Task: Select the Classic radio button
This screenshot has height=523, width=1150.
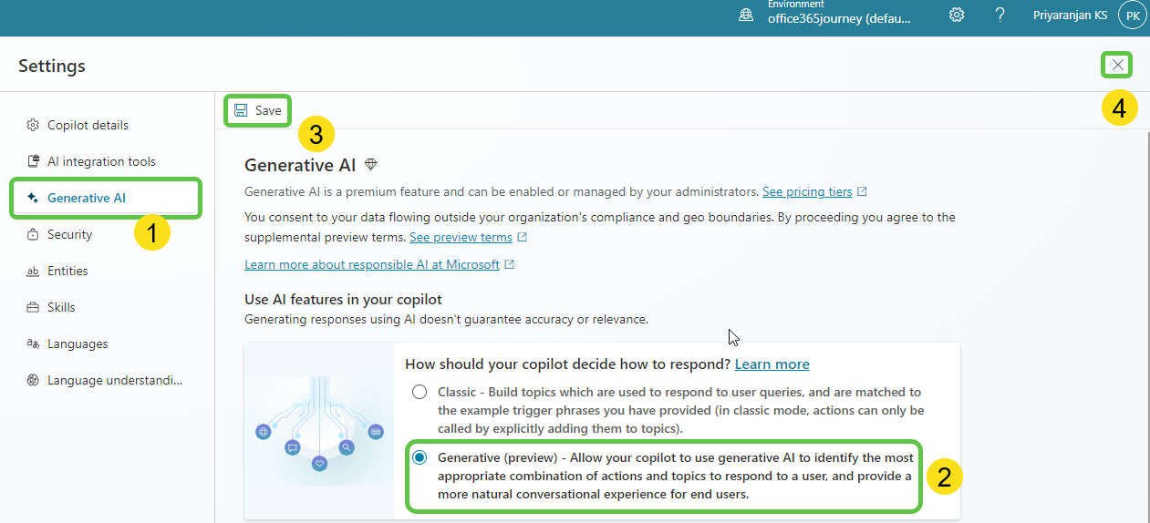Action: (x=420, y=392)
